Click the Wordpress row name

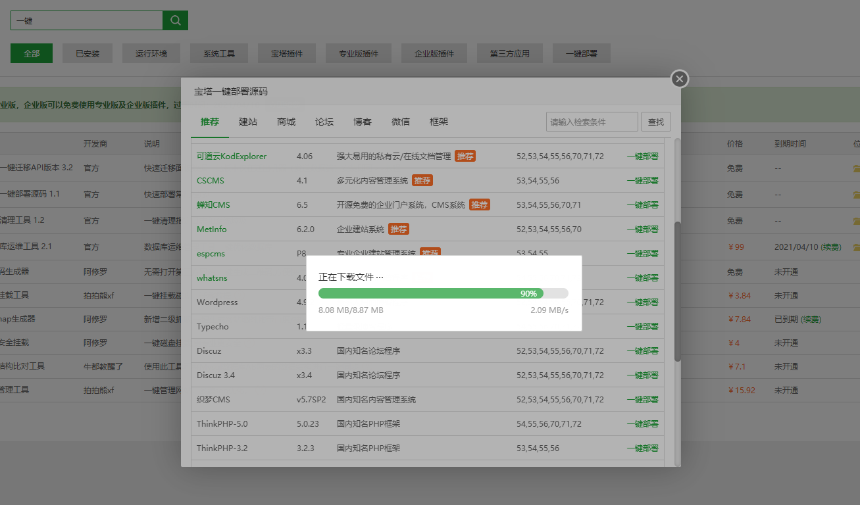click(217, 302)
